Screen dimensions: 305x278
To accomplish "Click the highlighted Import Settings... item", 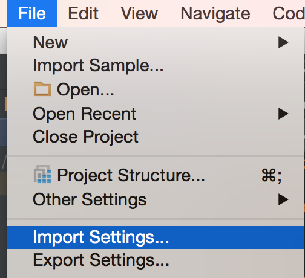I will [156, 238].
